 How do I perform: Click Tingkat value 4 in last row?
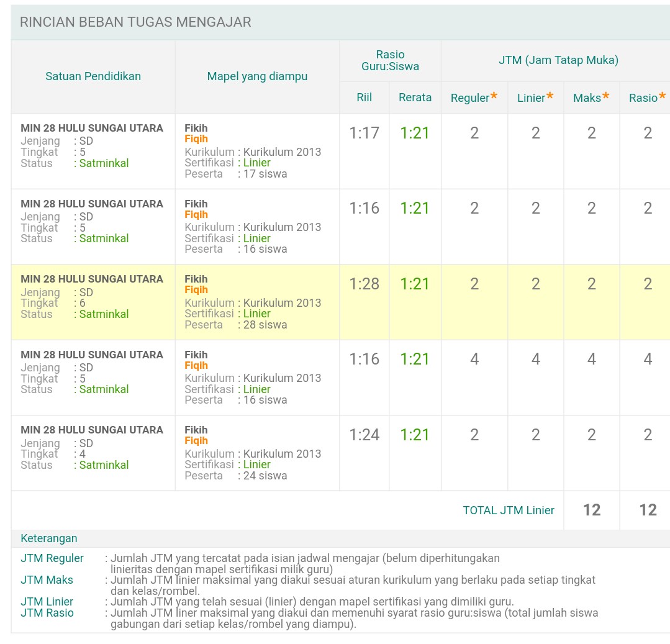coord(83,454)
